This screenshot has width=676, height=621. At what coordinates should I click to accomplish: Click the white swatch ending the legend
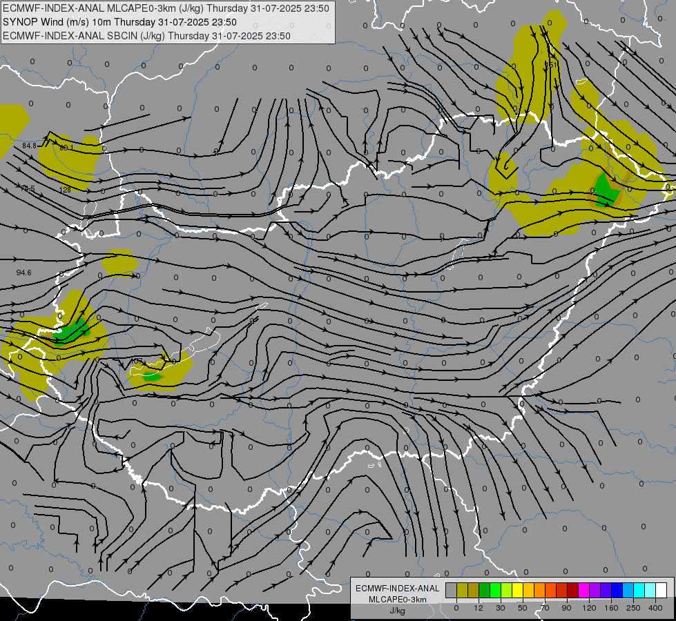661,590
